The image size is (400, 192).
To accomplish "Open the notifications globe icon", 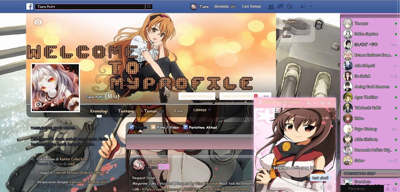I will (x=289, y=6).
